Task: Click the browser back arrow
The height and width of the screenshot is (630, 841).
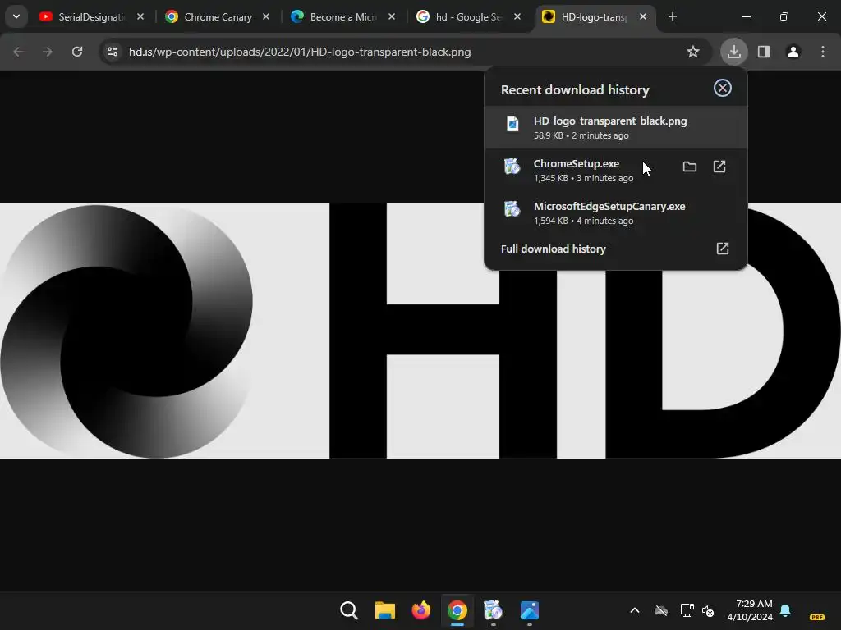Action: (18, 52)
